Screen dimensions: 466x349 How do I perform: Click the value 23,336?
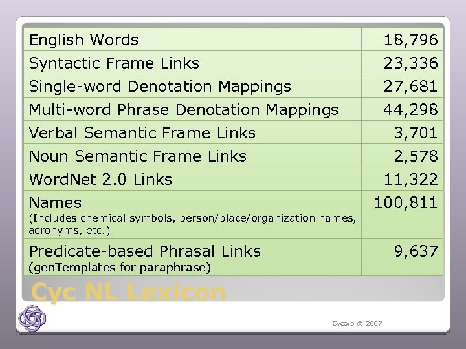click(x=411, y=63)
